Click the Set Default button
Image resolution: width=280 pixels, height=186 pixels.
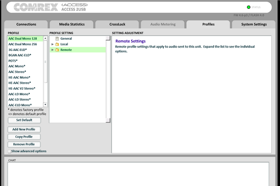coord(24,120)
